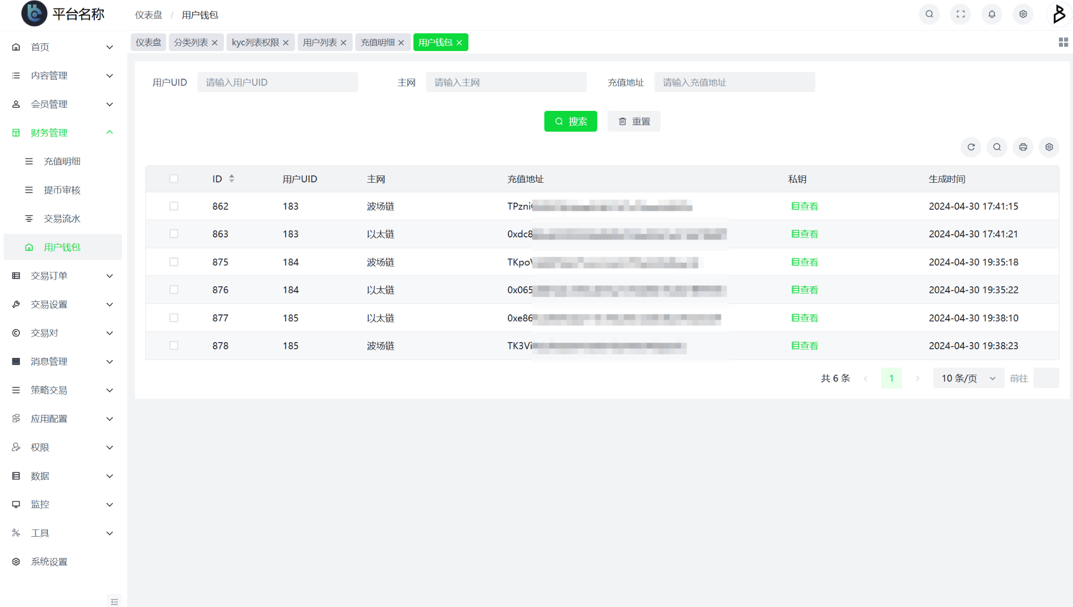Select 用户钱包 in sidebar
Viewport: 1073px width, 607px height.
(63, 247)
